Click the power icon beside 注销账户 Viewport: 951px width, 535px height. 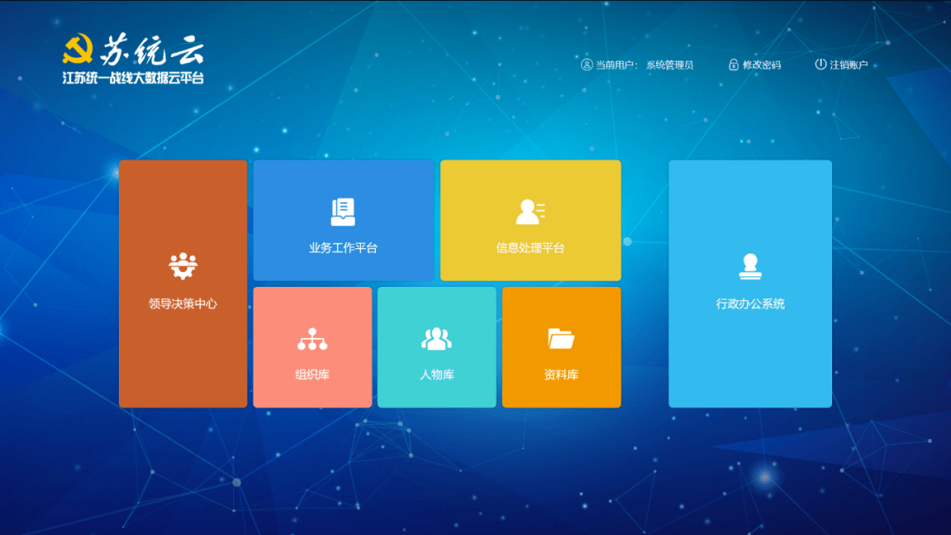(821, 64)
